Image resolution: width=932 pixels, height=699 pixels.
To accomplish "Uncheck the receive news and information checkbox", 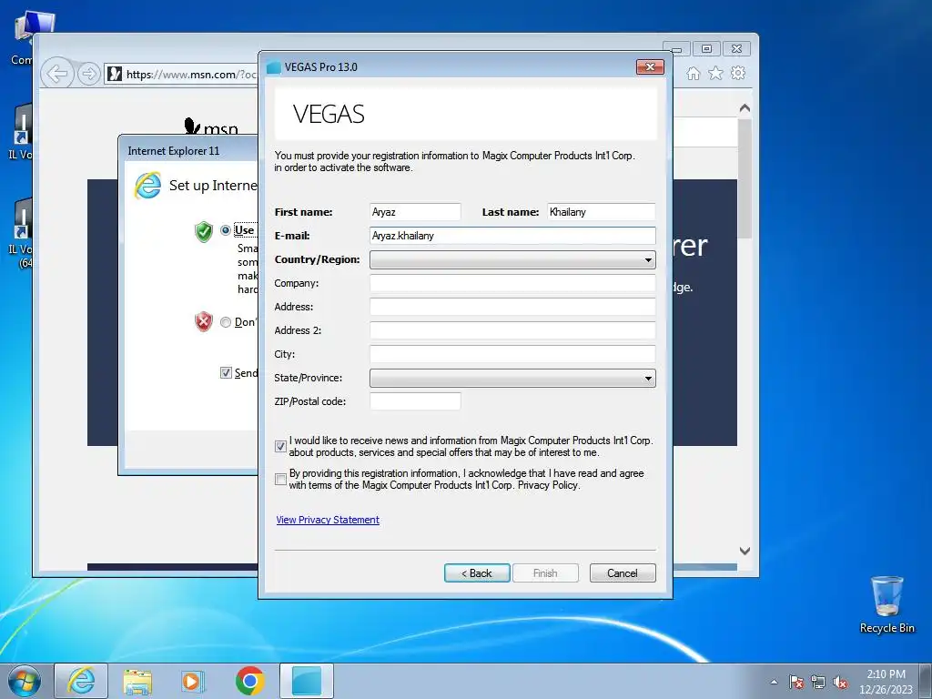I will tap(280, 446).
